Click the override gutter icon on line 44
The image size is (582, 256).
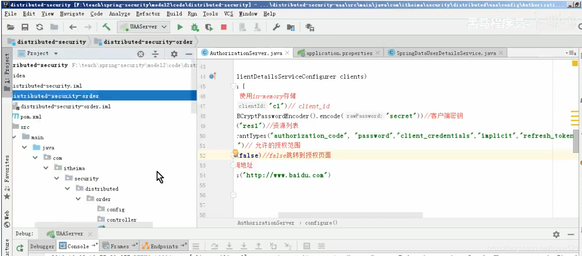click(213, 76)
